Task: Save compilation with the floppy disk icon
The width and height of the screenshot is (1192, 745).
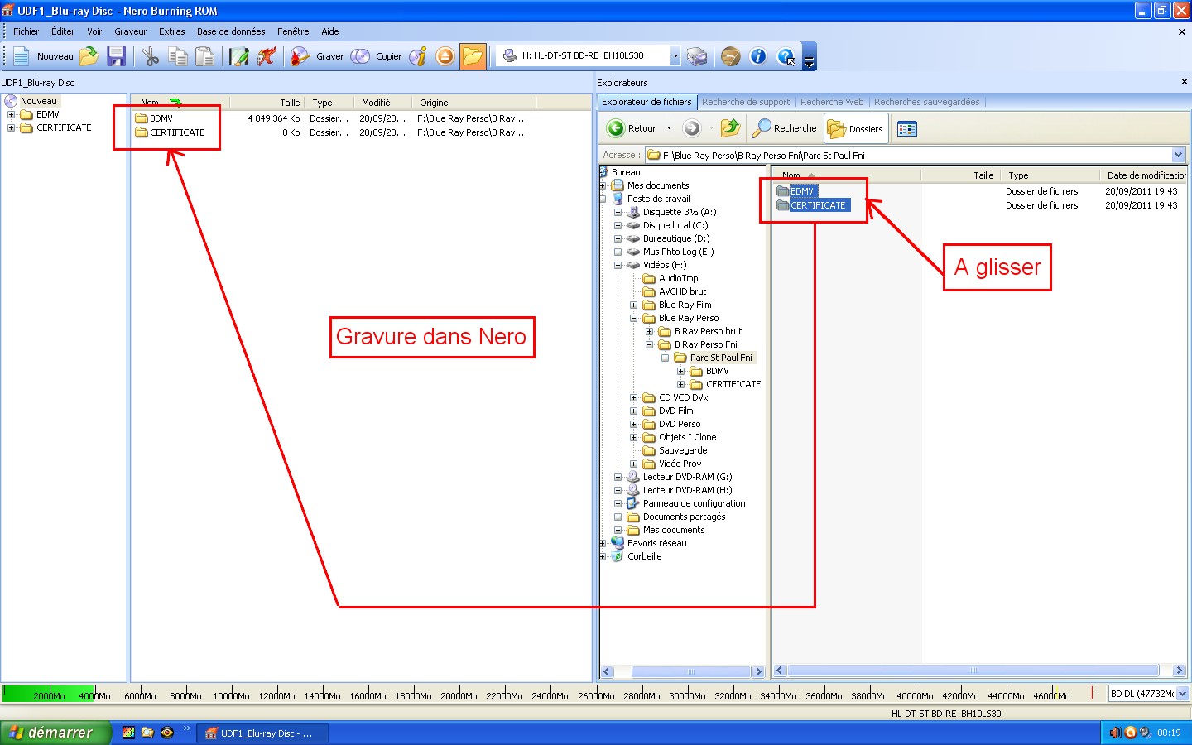Action: [117, 56]
